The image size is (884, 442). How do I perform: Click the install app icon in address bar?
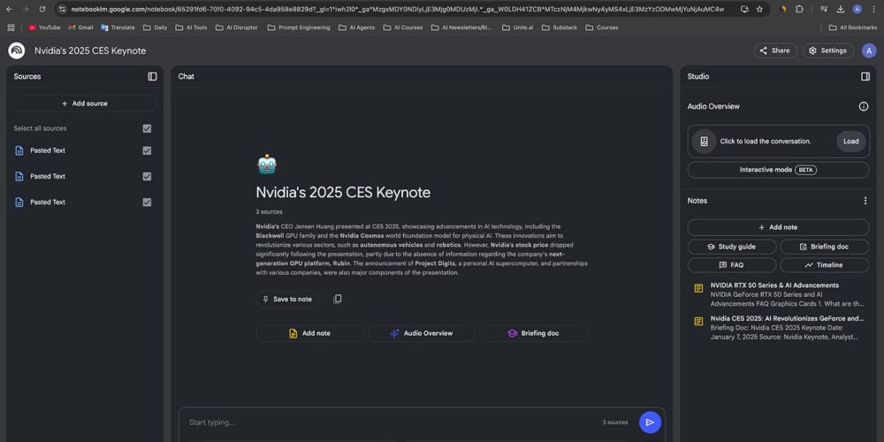(744, 9)
